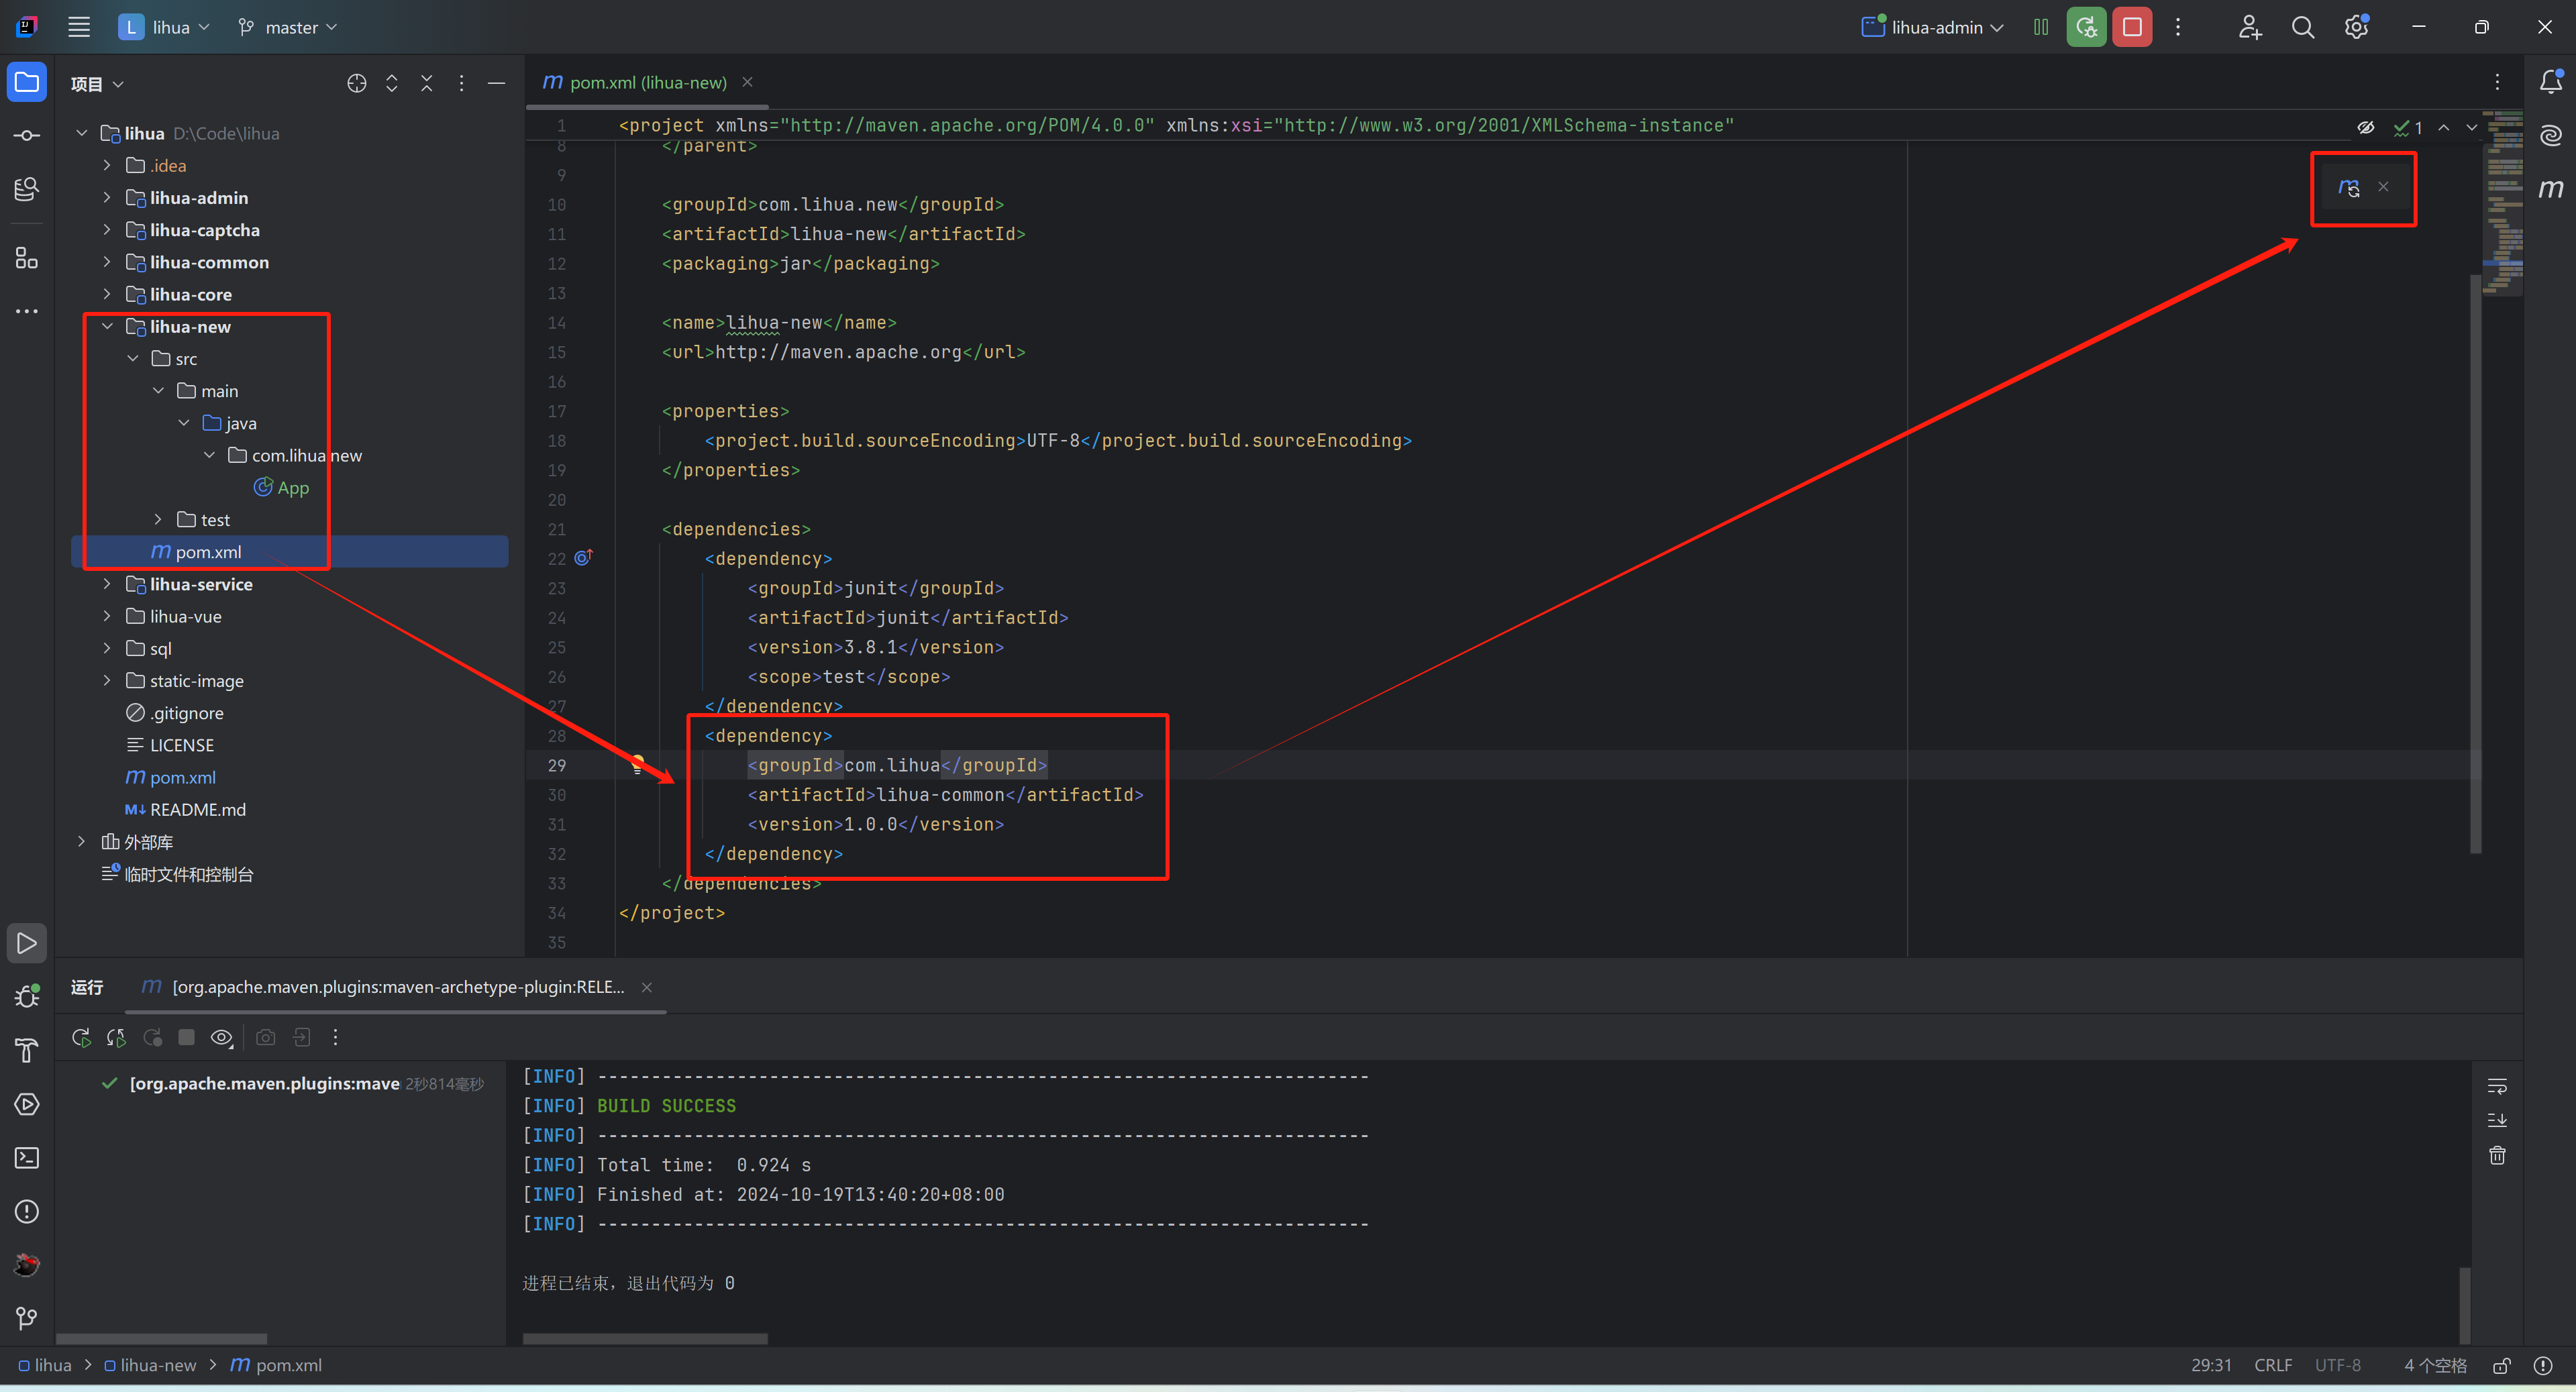Click the CRLF line separator indicator

2272,1365
